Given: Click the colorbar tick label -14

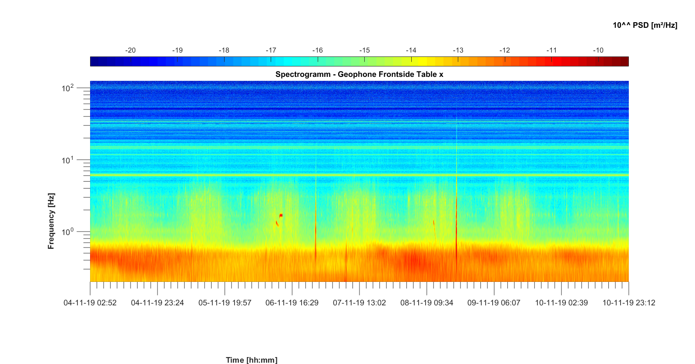Looking at the screenshot, I should pos(411,50).
